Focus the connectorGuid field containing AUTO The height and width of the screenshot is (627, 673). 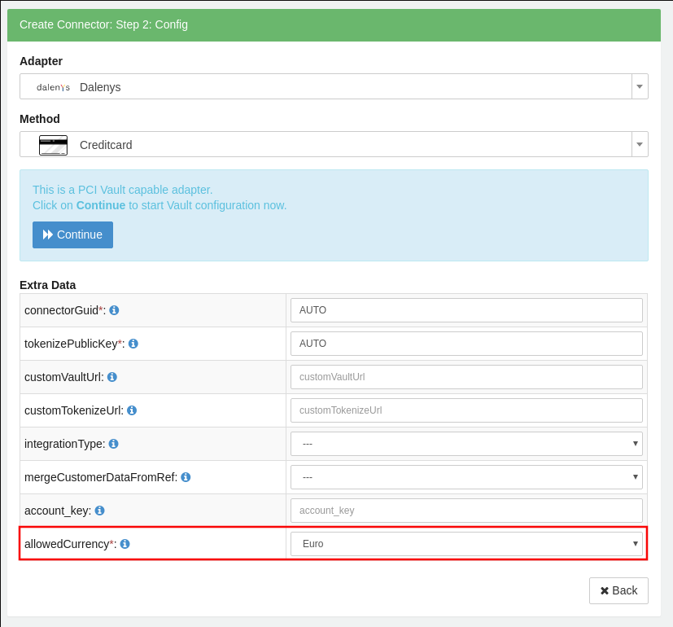click(x=466, y=310)
